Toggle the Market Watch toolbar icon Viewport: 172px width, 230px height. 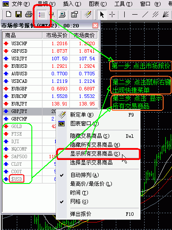(42, 15)
